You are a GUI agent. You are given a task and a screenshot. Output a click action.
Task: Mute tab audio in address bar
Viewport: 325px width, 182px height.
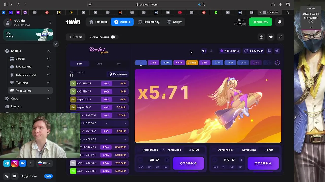point(199,5)
